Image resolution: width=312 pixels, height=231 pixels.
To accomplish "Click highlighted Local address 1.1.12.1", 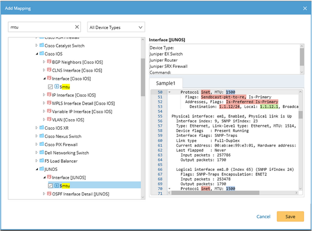I will click(x=269, y=106).
